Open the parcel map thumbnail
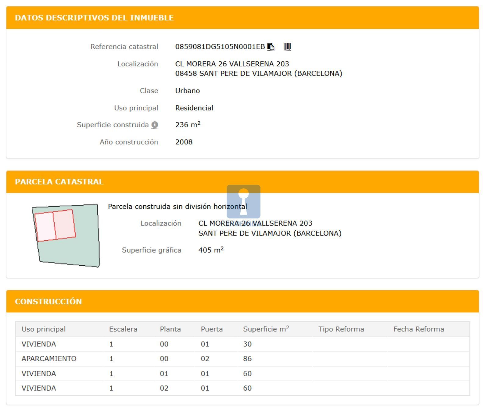Image resolution: width=488 pixels, height=411 pixels. (66, 236)
